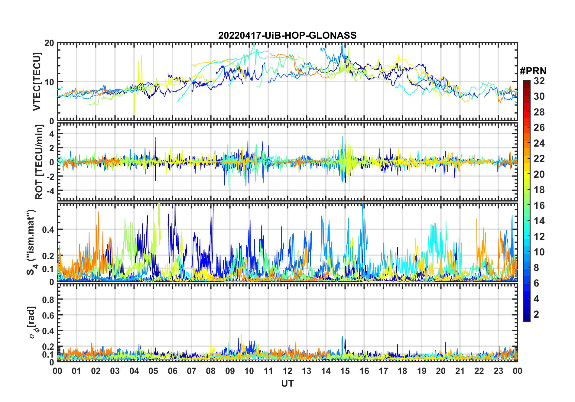Click the UT x-axis label
This screenshot has height=402, width=575.
pyautogui.click(x=287, y=383)
